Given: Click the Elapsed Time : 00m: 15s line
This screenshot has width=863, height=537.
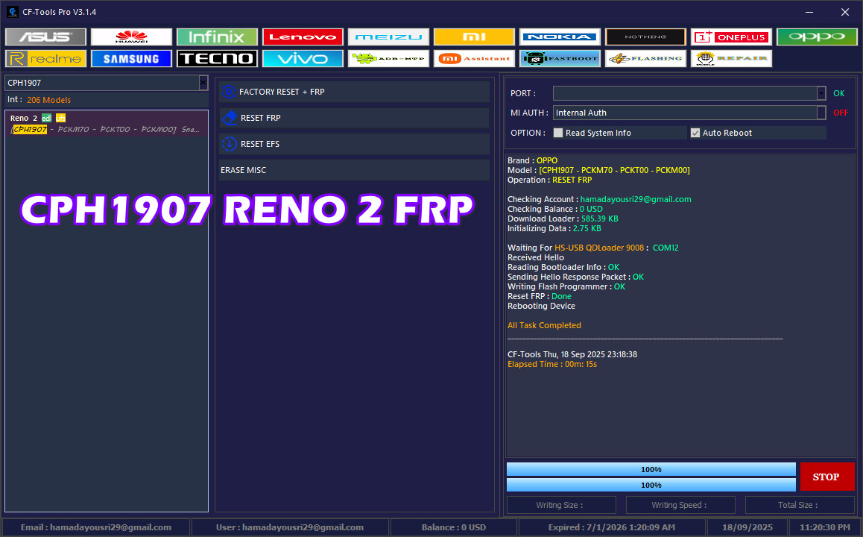Looking at the screenshot, I should tap(552, 364).
